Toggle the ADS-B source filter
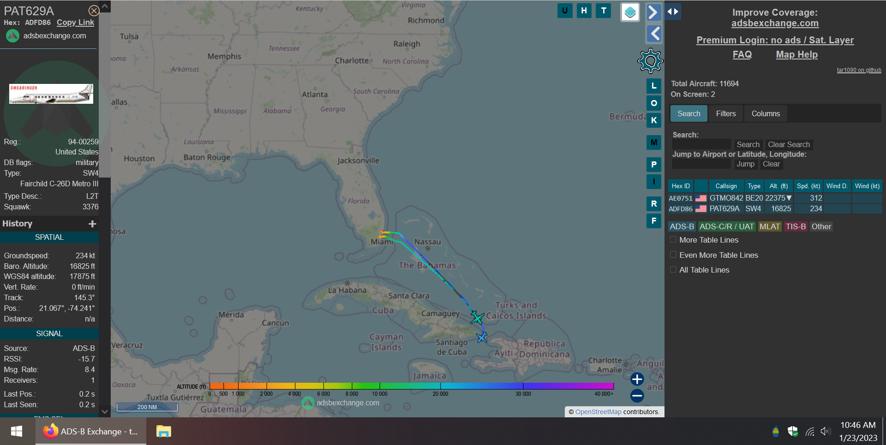 (x=682, y=226)
